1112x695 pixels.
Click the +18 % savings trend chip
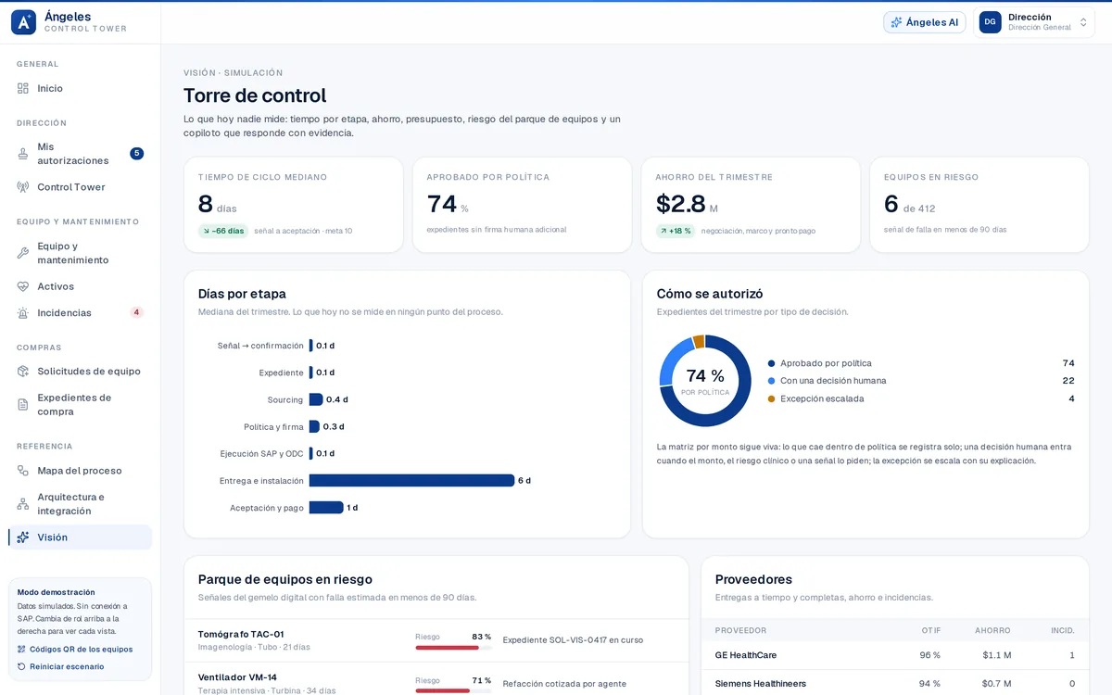(676, 231)
